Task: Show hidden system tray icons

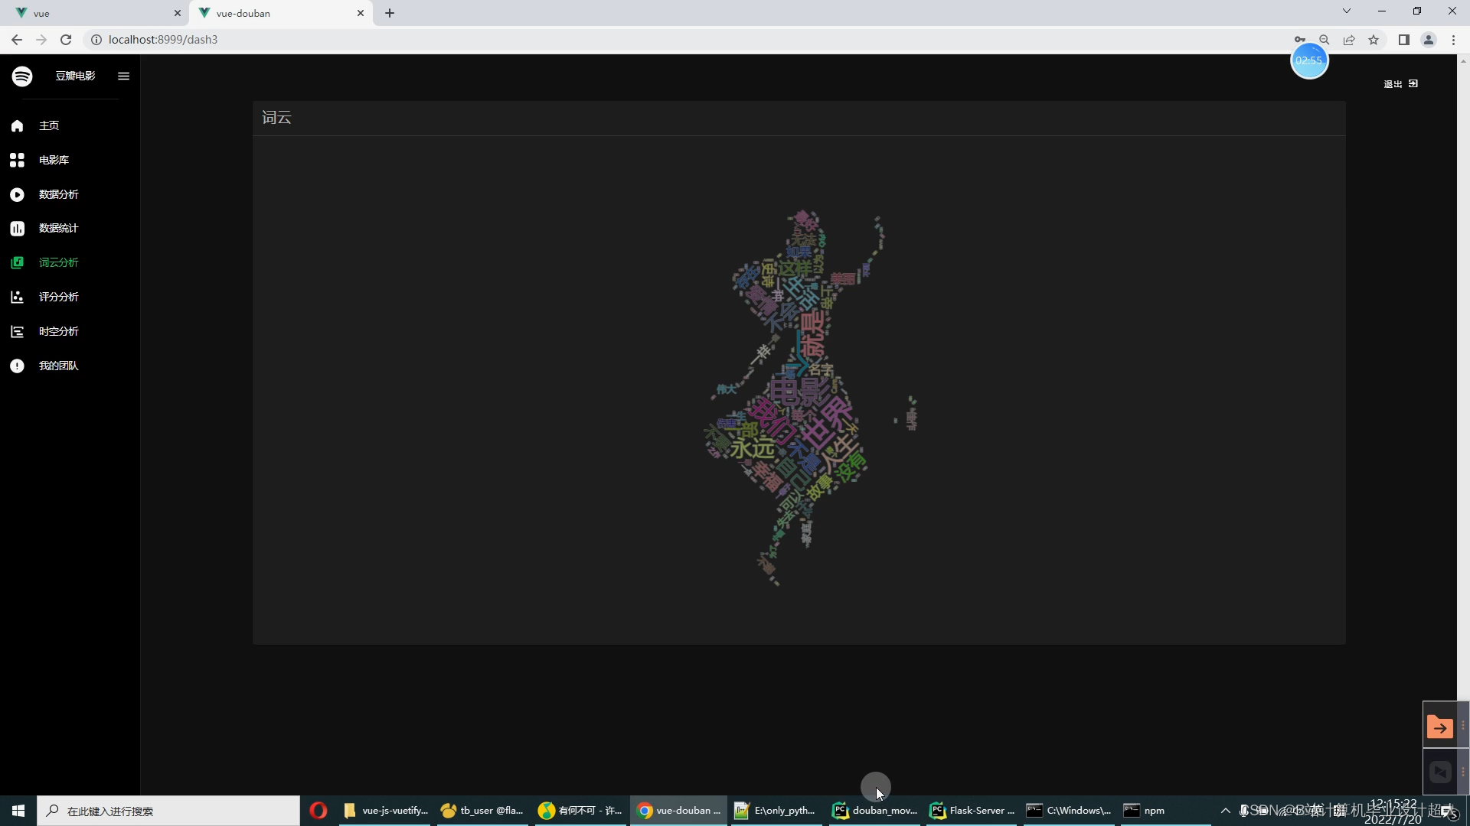Action: pos(1225,811)
